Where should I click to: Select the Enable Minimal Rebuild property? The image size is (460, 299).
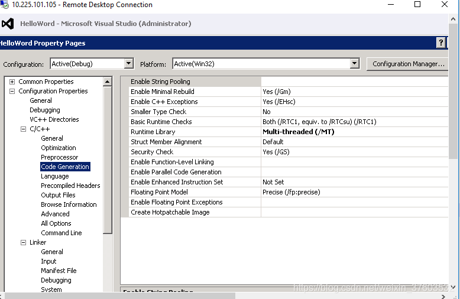coord(195,92)
